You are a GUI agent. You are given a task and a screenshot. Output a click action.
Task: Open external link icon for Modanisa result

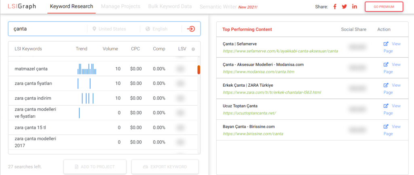click(386, 65)
